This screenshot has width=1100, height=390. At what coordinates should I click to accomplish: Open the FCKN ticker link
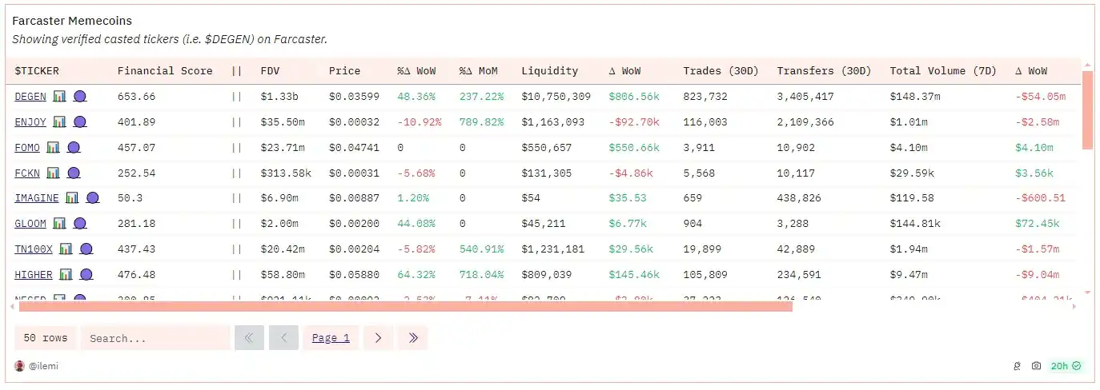pos(27,173)
